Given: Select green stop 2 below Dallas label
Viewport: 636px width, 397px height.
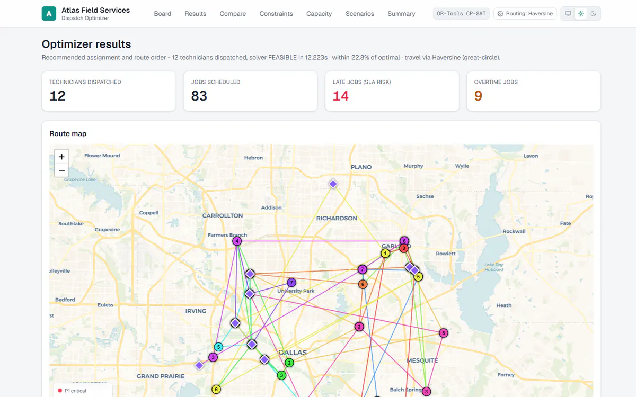Looking at the screenshot, I should click(289, 363).
